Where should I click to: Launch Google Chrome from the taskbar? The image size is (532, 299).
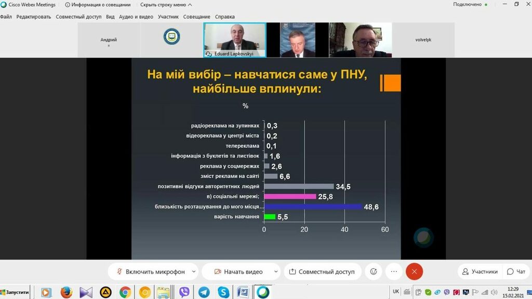[125, 292]
